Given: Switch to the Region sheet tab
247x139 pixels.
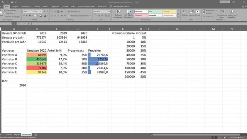Looking at the screenshot, I should coord(17,135).
